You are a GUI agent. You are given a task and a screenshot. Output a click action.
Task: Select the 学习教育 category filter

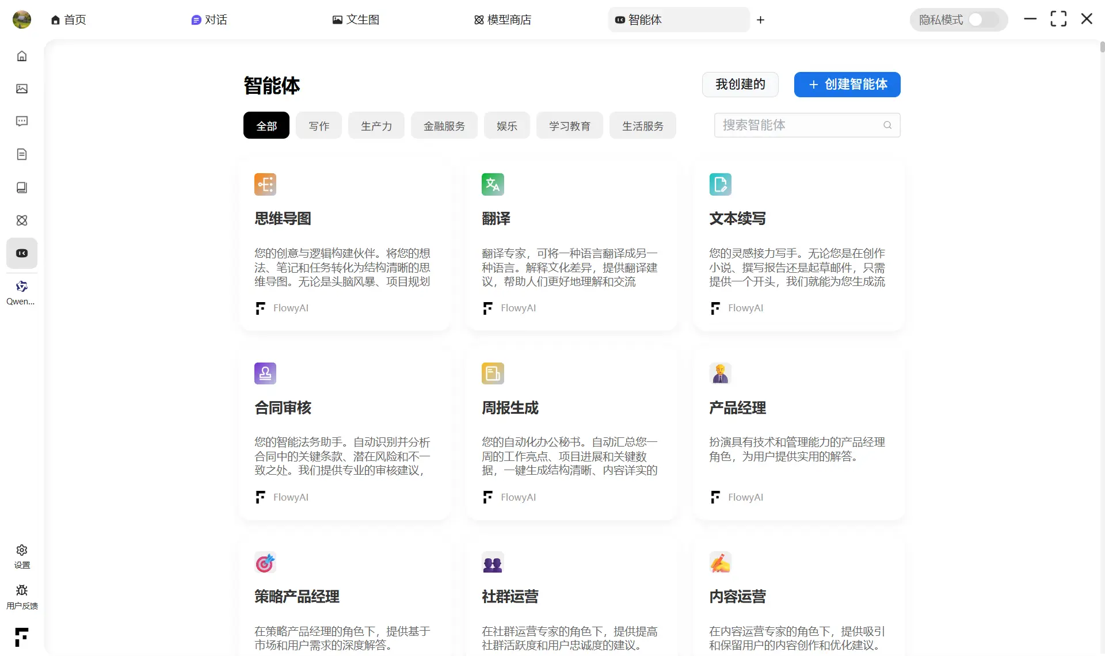pyautogui.click(x=569, y=126)
